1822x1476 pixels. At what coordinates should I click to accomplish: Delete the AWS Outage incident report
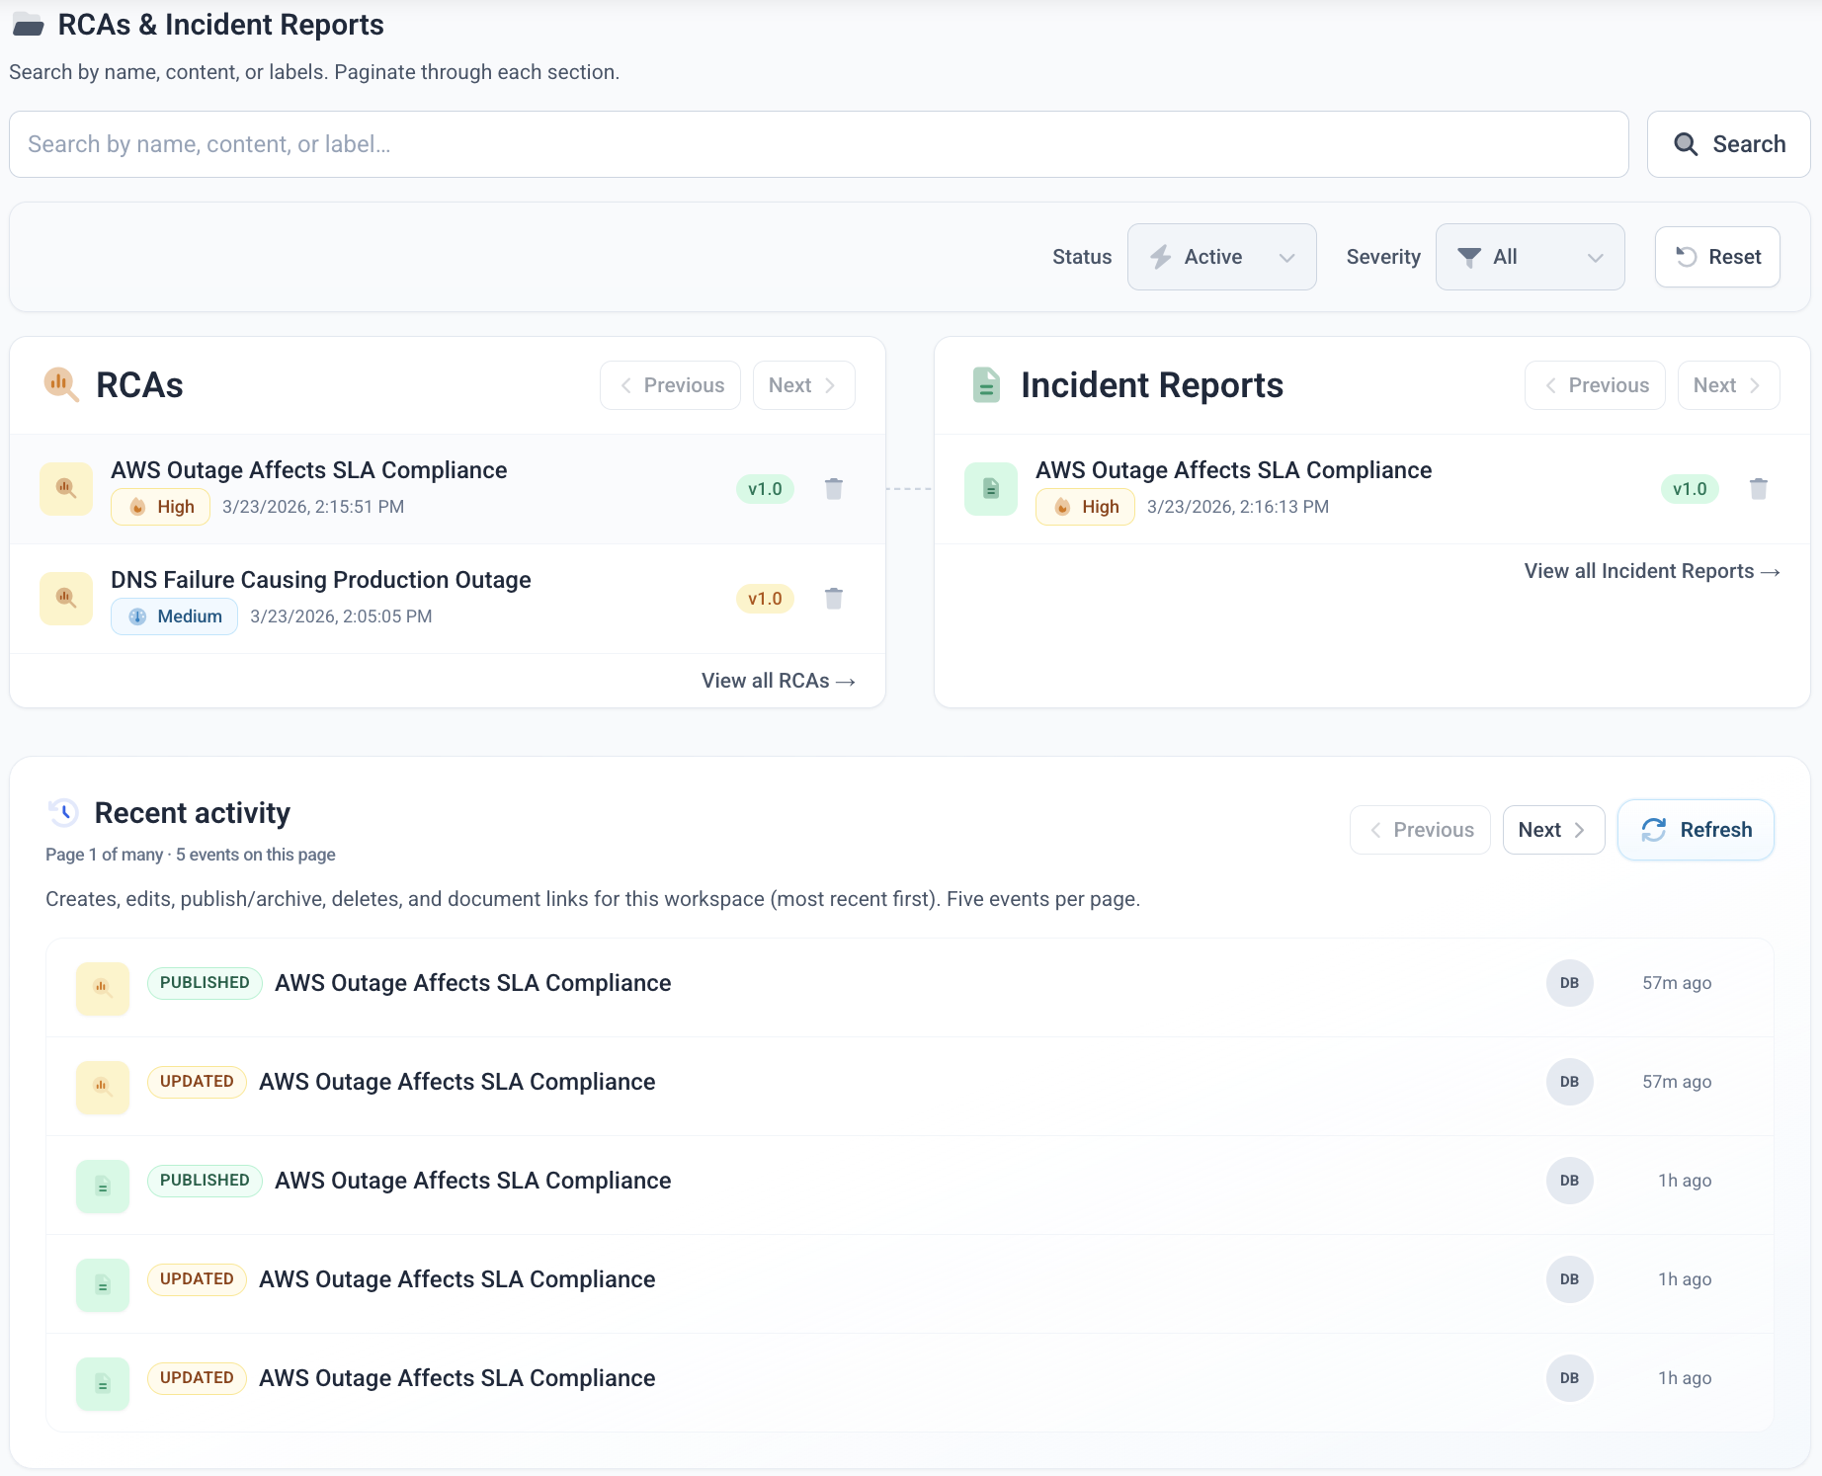pyautogui.click(x=1758, y=488)
